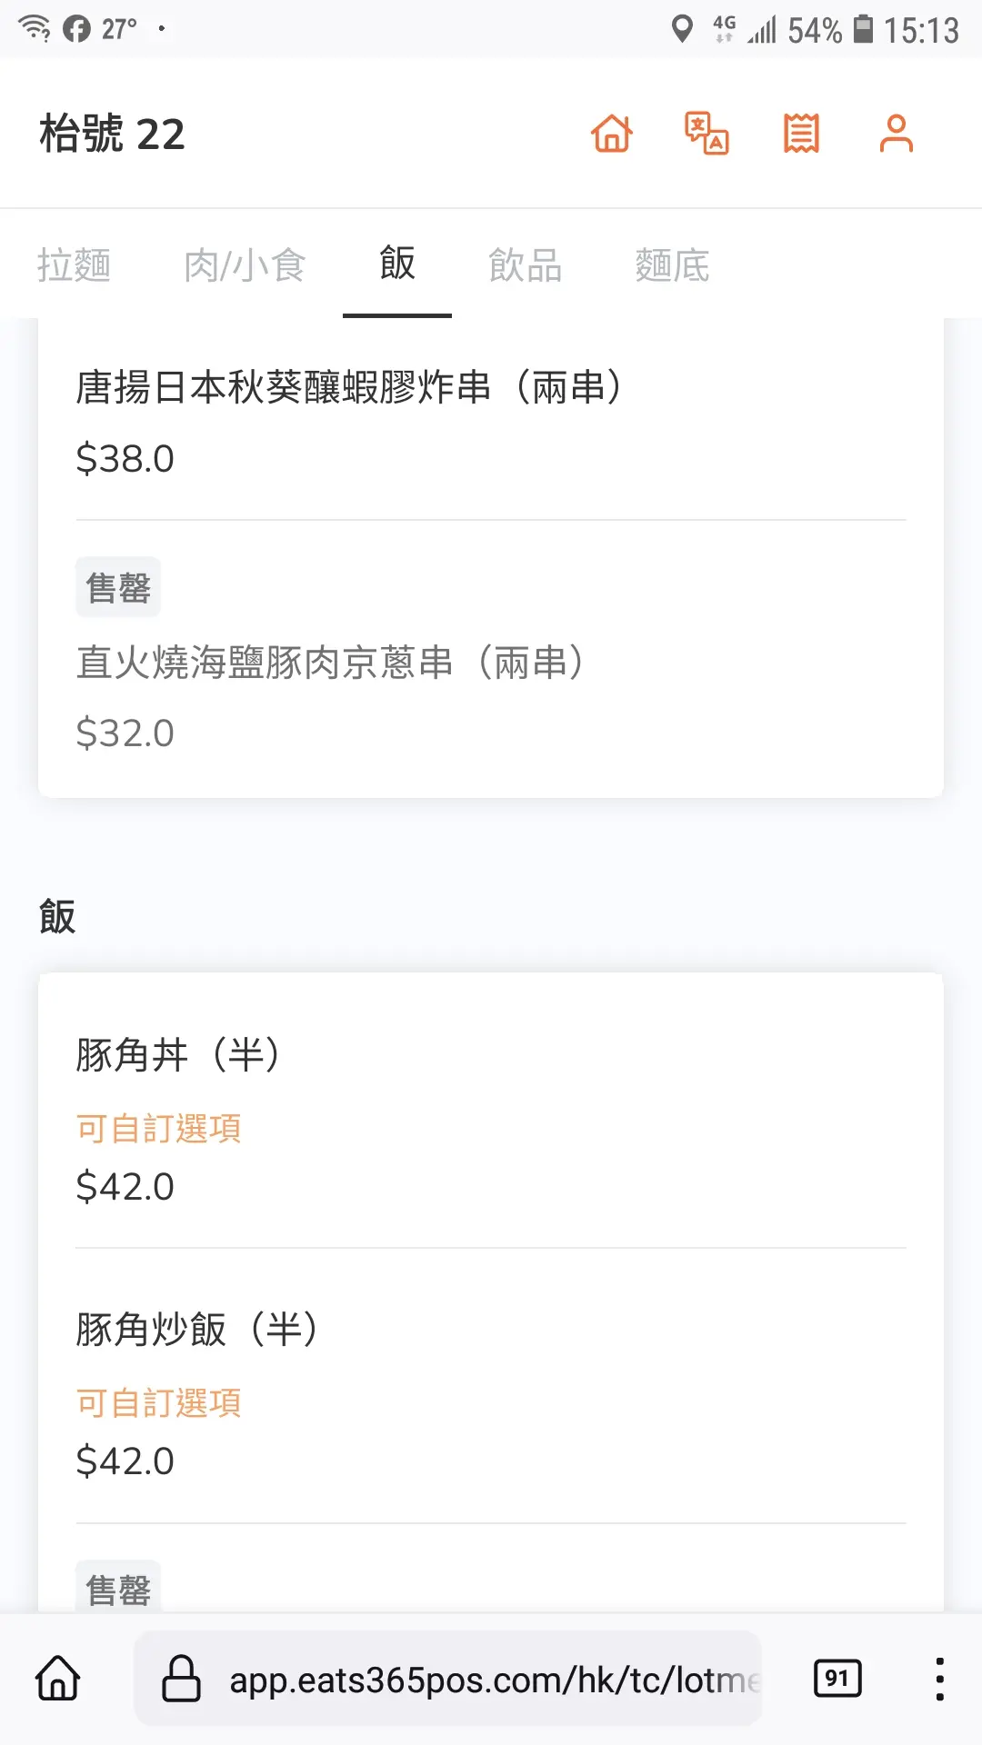Select 唐揚日本秋葵釀蝦膠炸串 item

pyautogui.click(x=349, y=388)
